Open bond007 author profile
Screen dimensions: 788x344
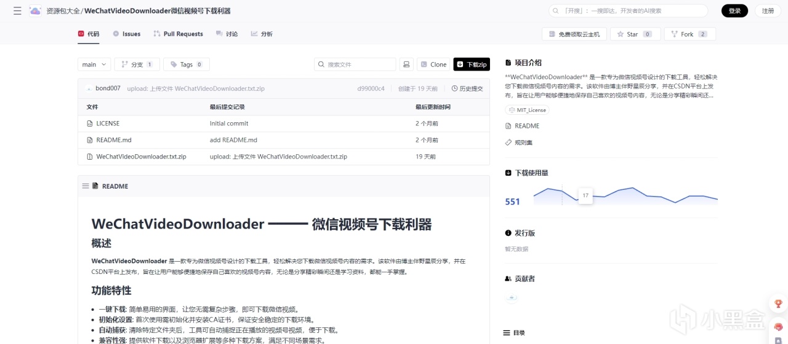tap(108, 88)
